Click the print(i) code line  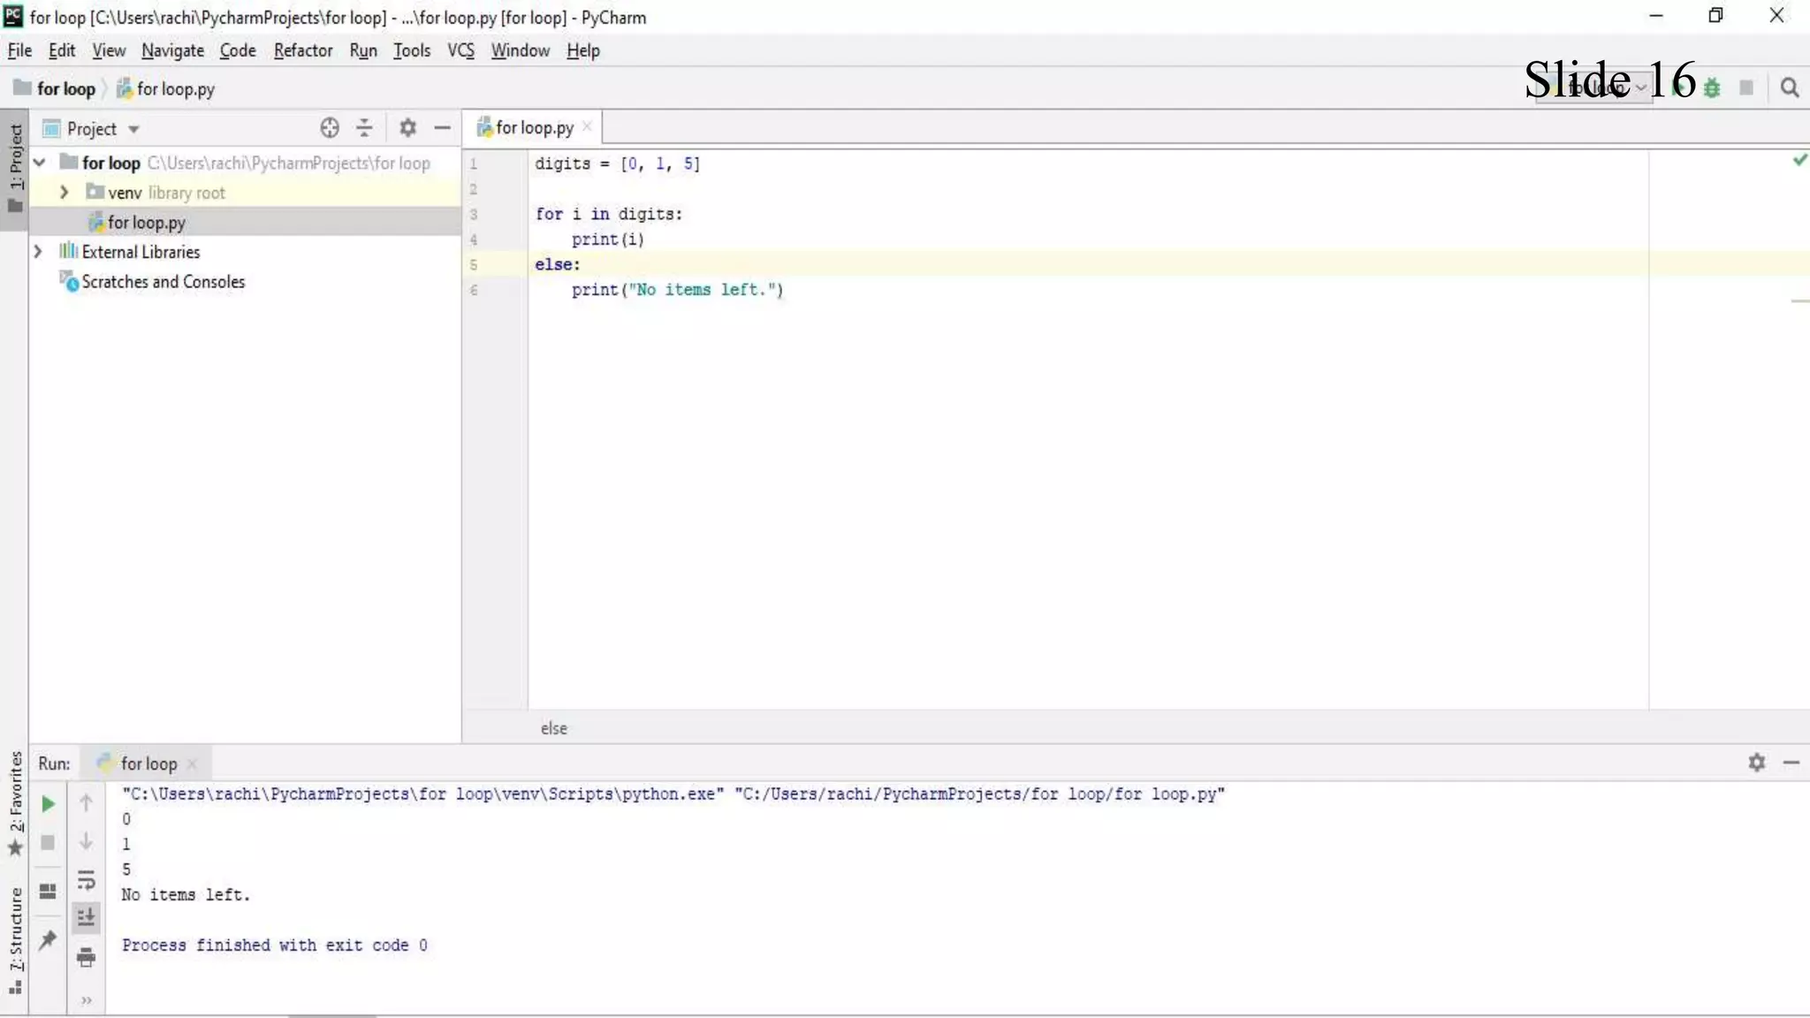point(608,239)
